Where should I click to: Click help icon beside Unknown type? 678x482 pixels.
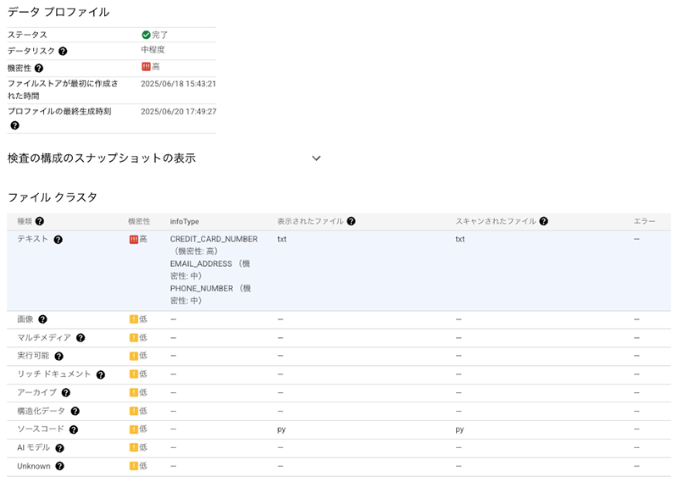59,467
